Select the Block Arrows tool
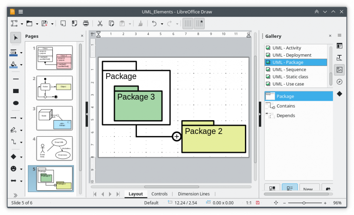This screenshot has width=354, height=215. (x=13, y=181)
